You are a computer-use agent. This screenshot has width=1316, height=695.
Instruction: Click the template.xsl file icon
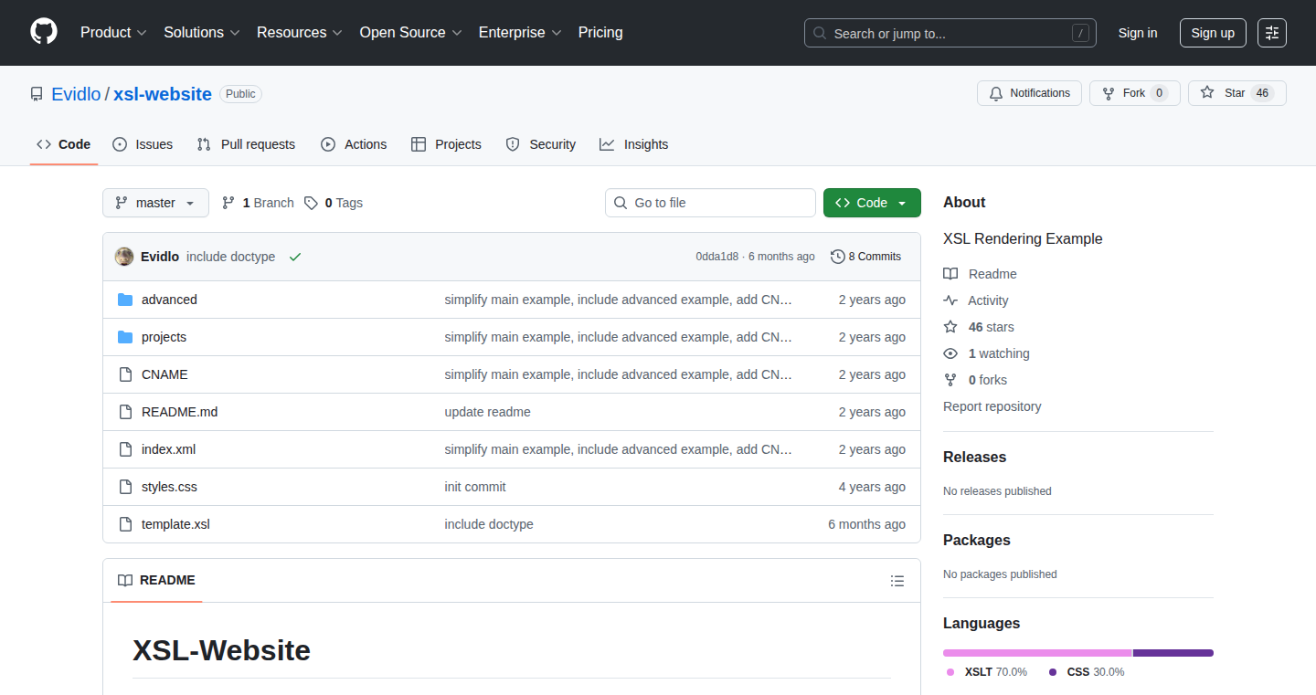pyautogui.click(x=125, y=524)
